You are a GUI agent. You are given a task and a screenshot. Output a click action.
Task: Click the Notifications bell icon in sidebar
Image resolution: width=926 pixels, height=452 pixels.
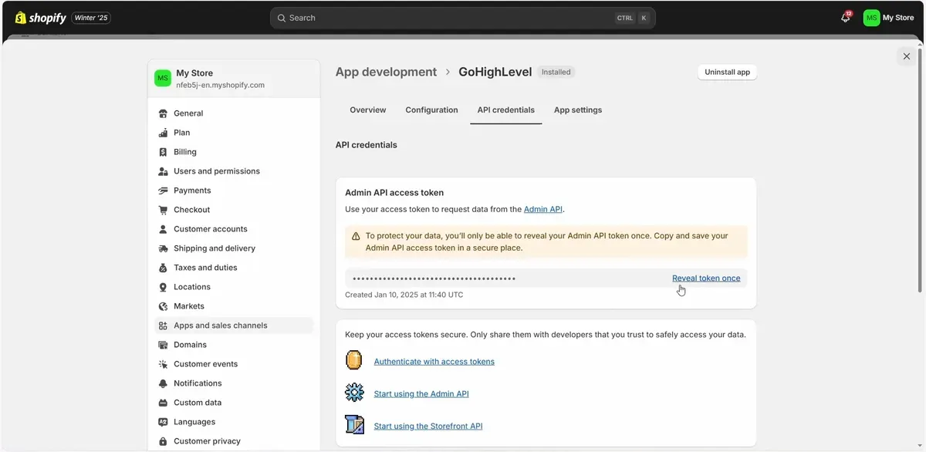tap(163, 383)
